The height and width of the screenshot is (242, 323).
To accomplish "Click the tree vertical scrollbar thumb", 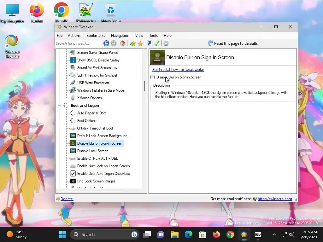I will [144, 86].
